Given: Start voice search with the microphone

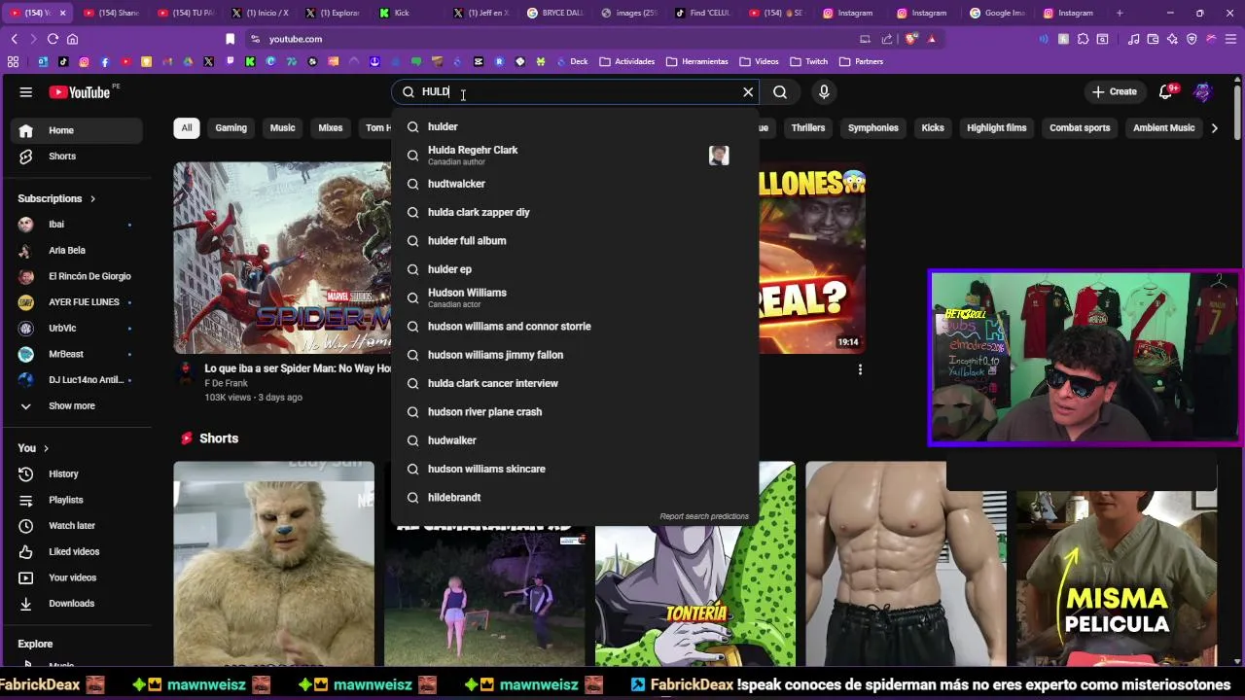Looking at the screenshot, I should (x=824, y=92).
